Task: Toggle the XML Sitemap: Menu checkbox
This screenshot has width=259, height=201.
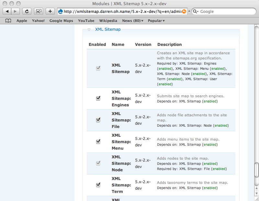Action: (x=98, y=142)
